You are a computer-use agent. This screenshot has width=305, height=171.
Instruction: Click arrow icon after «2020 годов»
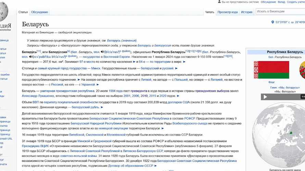(178, 96)
